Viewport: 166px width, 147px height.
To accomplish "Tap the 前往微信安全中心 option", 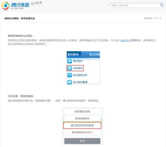I will 82,132.
